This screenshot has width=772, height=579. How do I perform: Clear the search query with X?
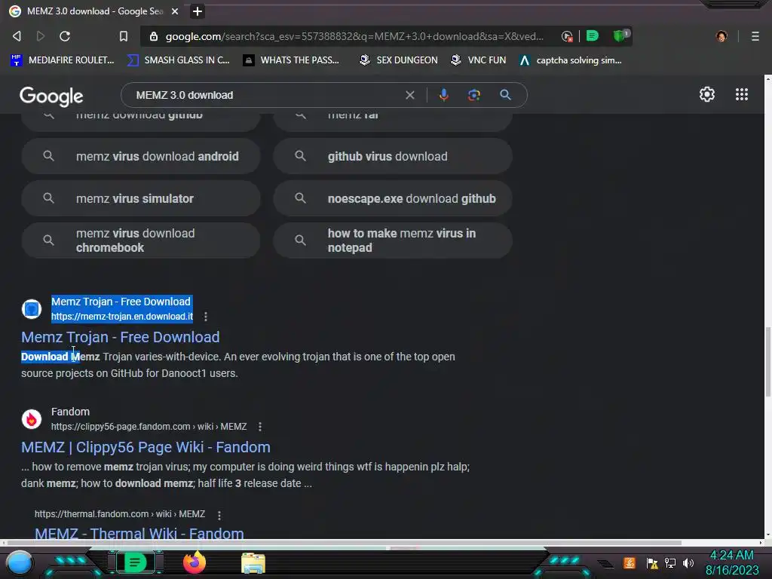pyautogui.click(x=409, y=95)
